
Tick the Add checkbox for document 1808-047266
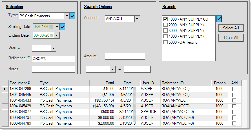point(234,89)
